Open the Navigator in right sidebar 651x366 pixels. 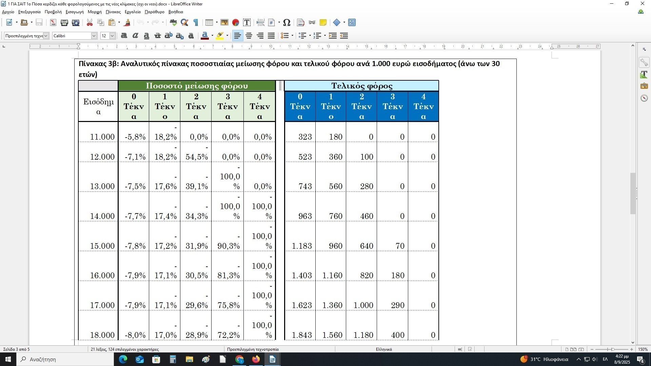pos(644,98)
